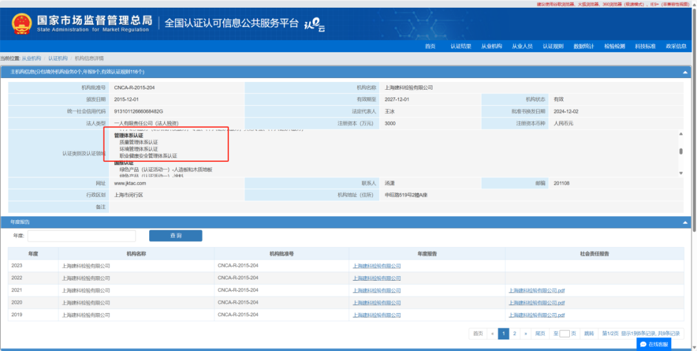Viewport: 697px width, 351px height.
Task: Open the 从业人员 navigation menu
Action: [x=522, y=46]
